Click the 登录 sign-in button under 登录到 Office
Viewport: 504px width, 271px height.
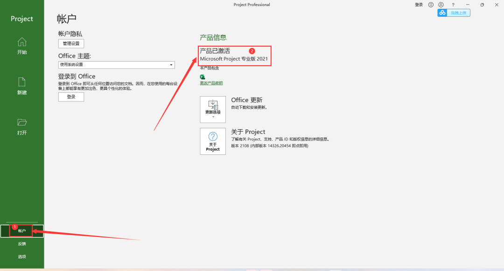(x=71, y=97)
